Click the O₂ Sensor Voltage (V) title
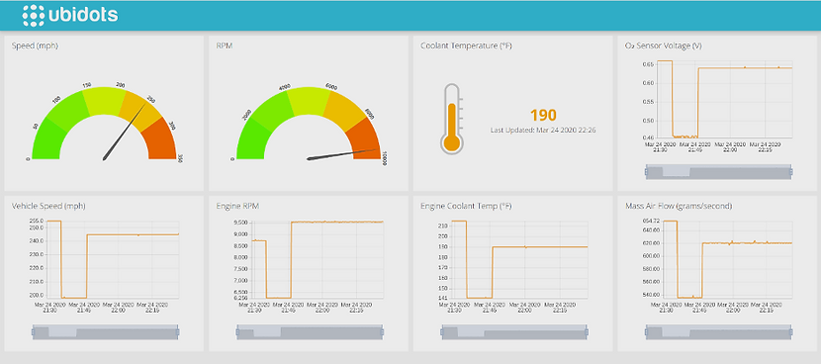 [664, 45]
